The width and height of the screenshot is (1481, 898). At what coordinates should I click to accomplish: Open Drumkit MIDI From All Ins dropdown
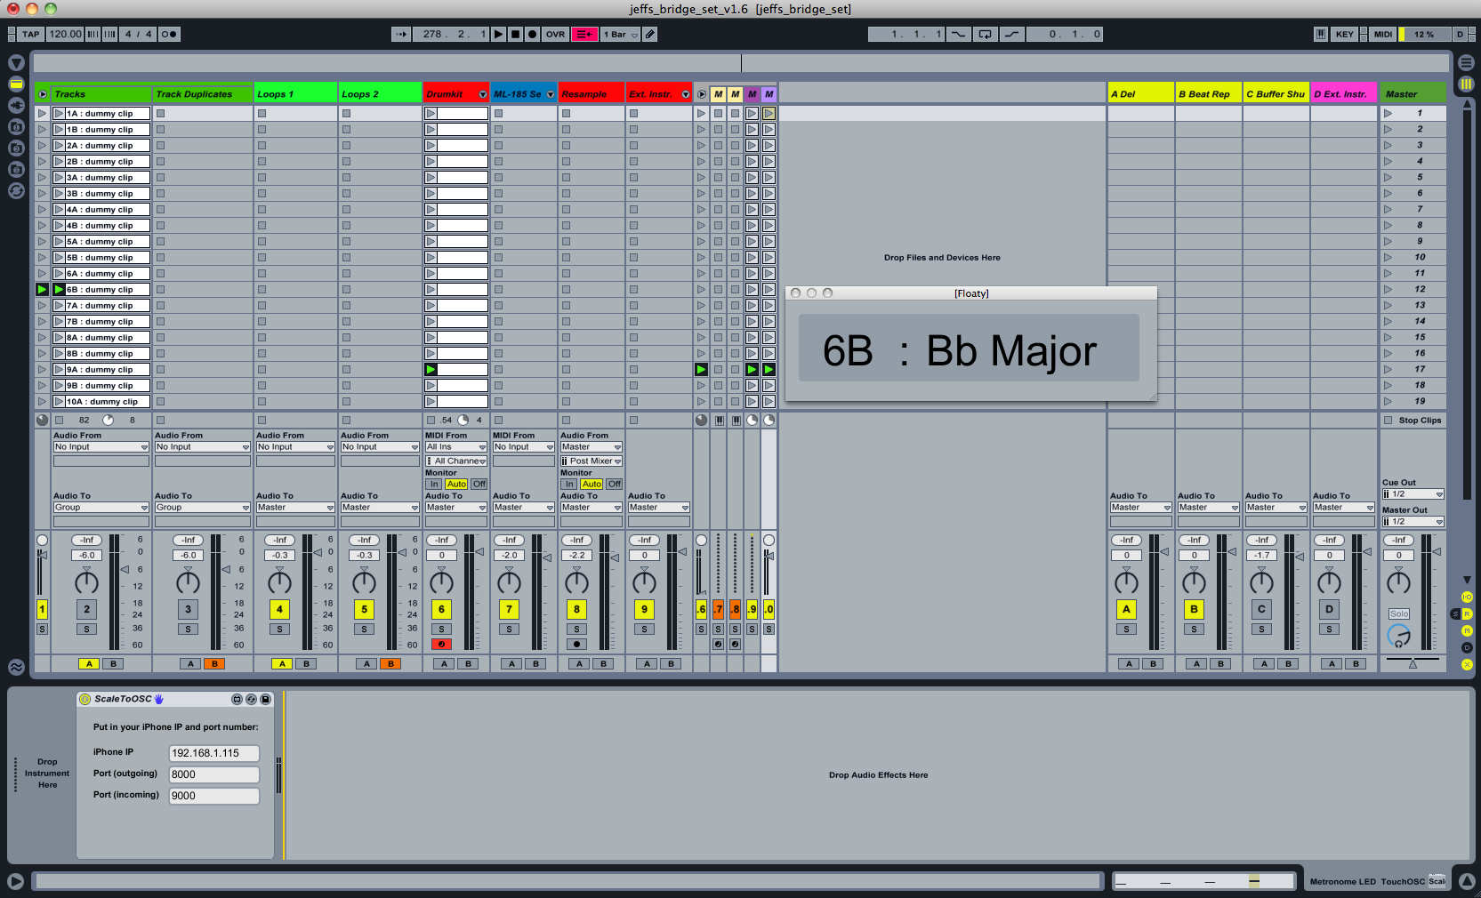(456, 447)
